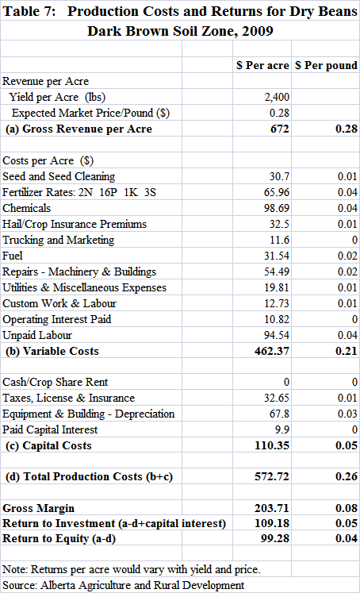Select the Yield per Acre value 2,400
This screenshot has width=360, height=593.
point(277,97)
